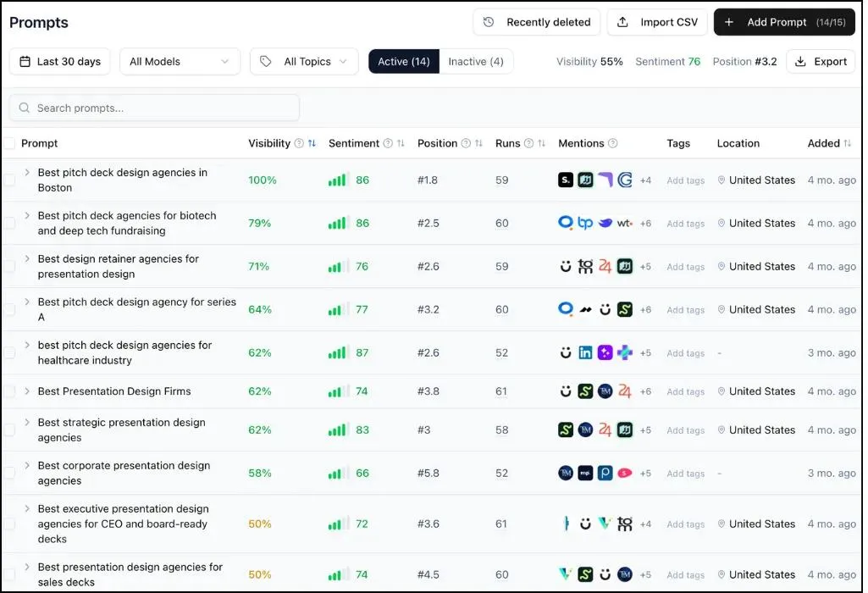Click Add tags in the sales decks row
868x593 pixels.
pyautogui.click(x=685, y=575)
